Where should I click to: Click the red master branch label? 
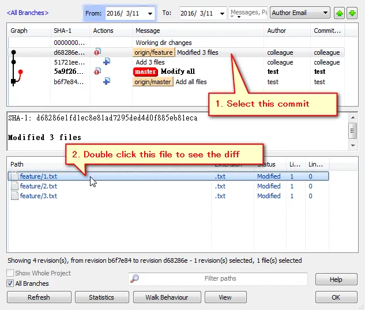[145, 71]
